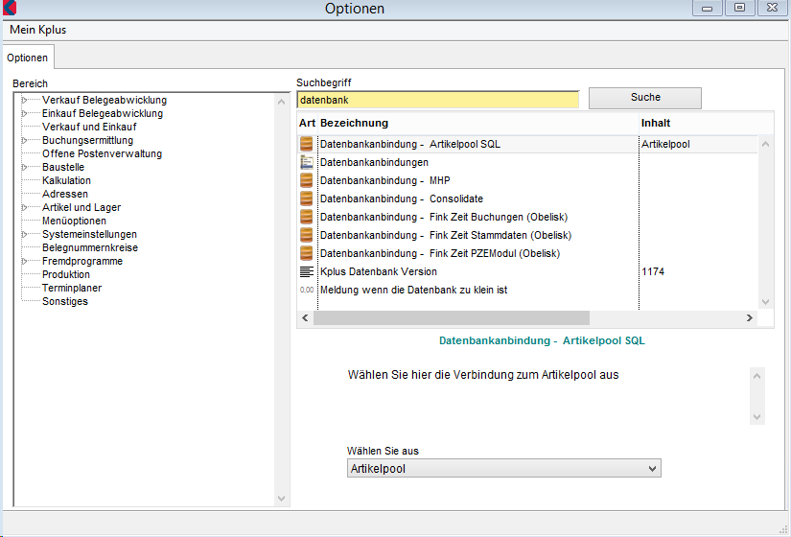Expand the Einkauf Belegeabwicklung tree node
This screenshot has width=791, height=537.
(24, 113)
